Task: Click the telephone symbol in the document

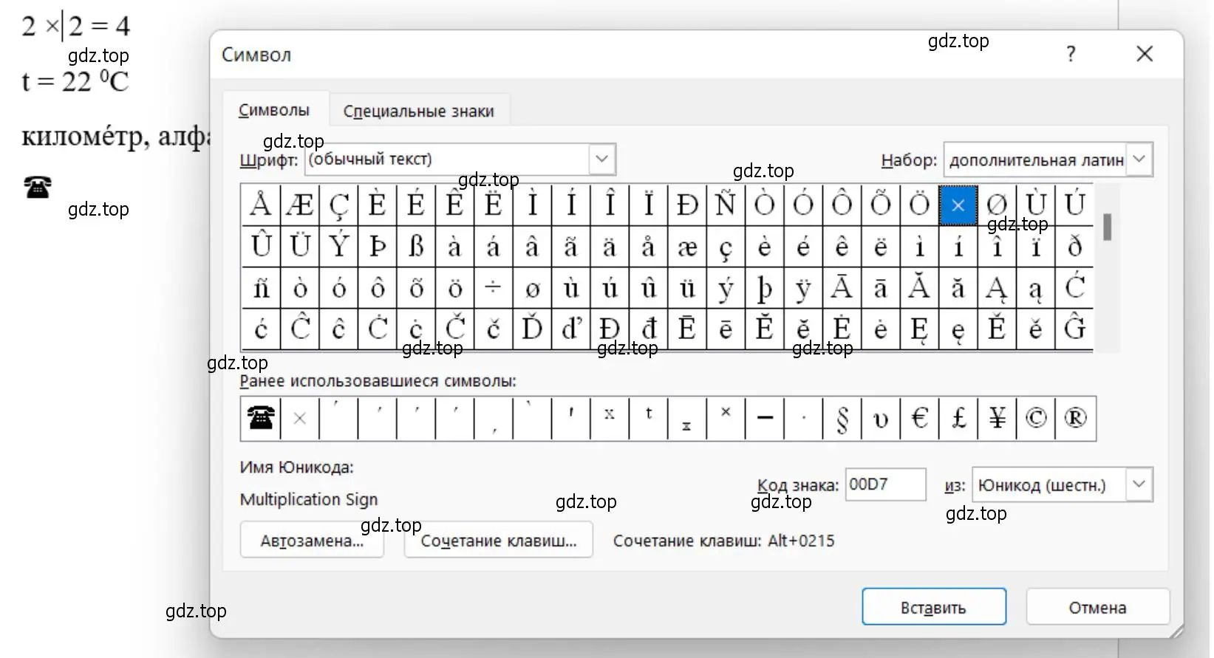Action: click(38, 188)
